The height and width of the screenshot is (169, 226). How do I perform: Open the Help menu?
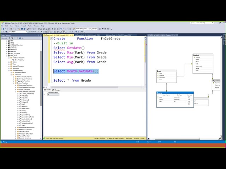click(43, 26)
